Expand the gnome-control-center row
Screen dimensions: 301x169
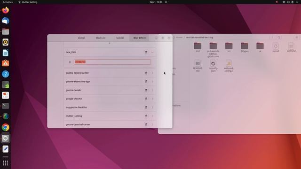152,73
